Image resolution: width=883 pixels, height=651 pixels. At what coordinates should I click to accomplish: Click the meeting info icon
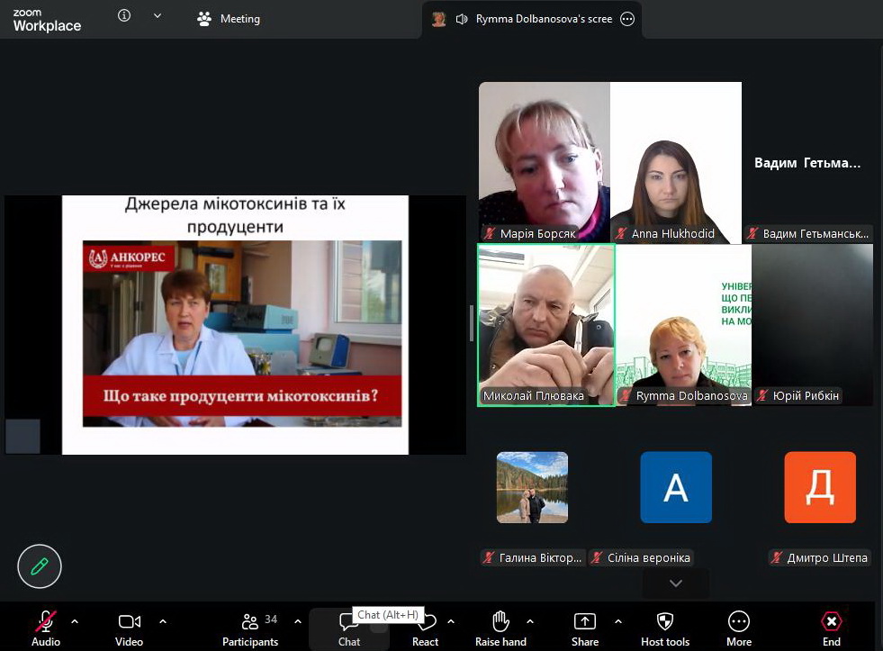click(124, 16)
